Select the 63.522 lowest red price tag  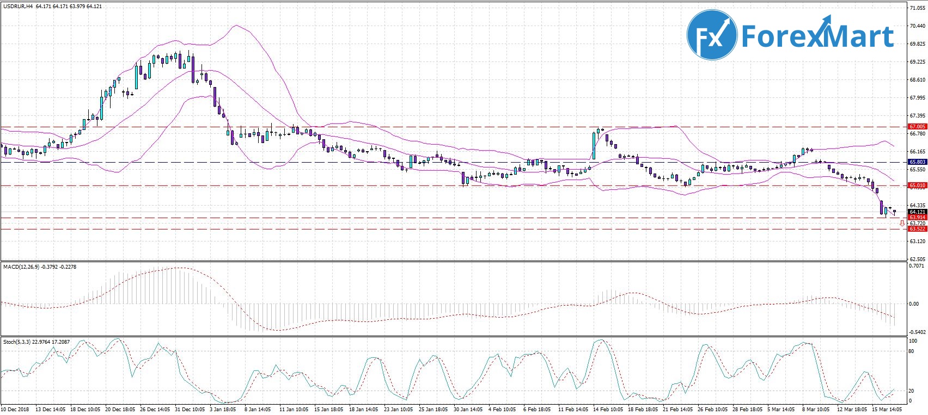click(917, 229)
